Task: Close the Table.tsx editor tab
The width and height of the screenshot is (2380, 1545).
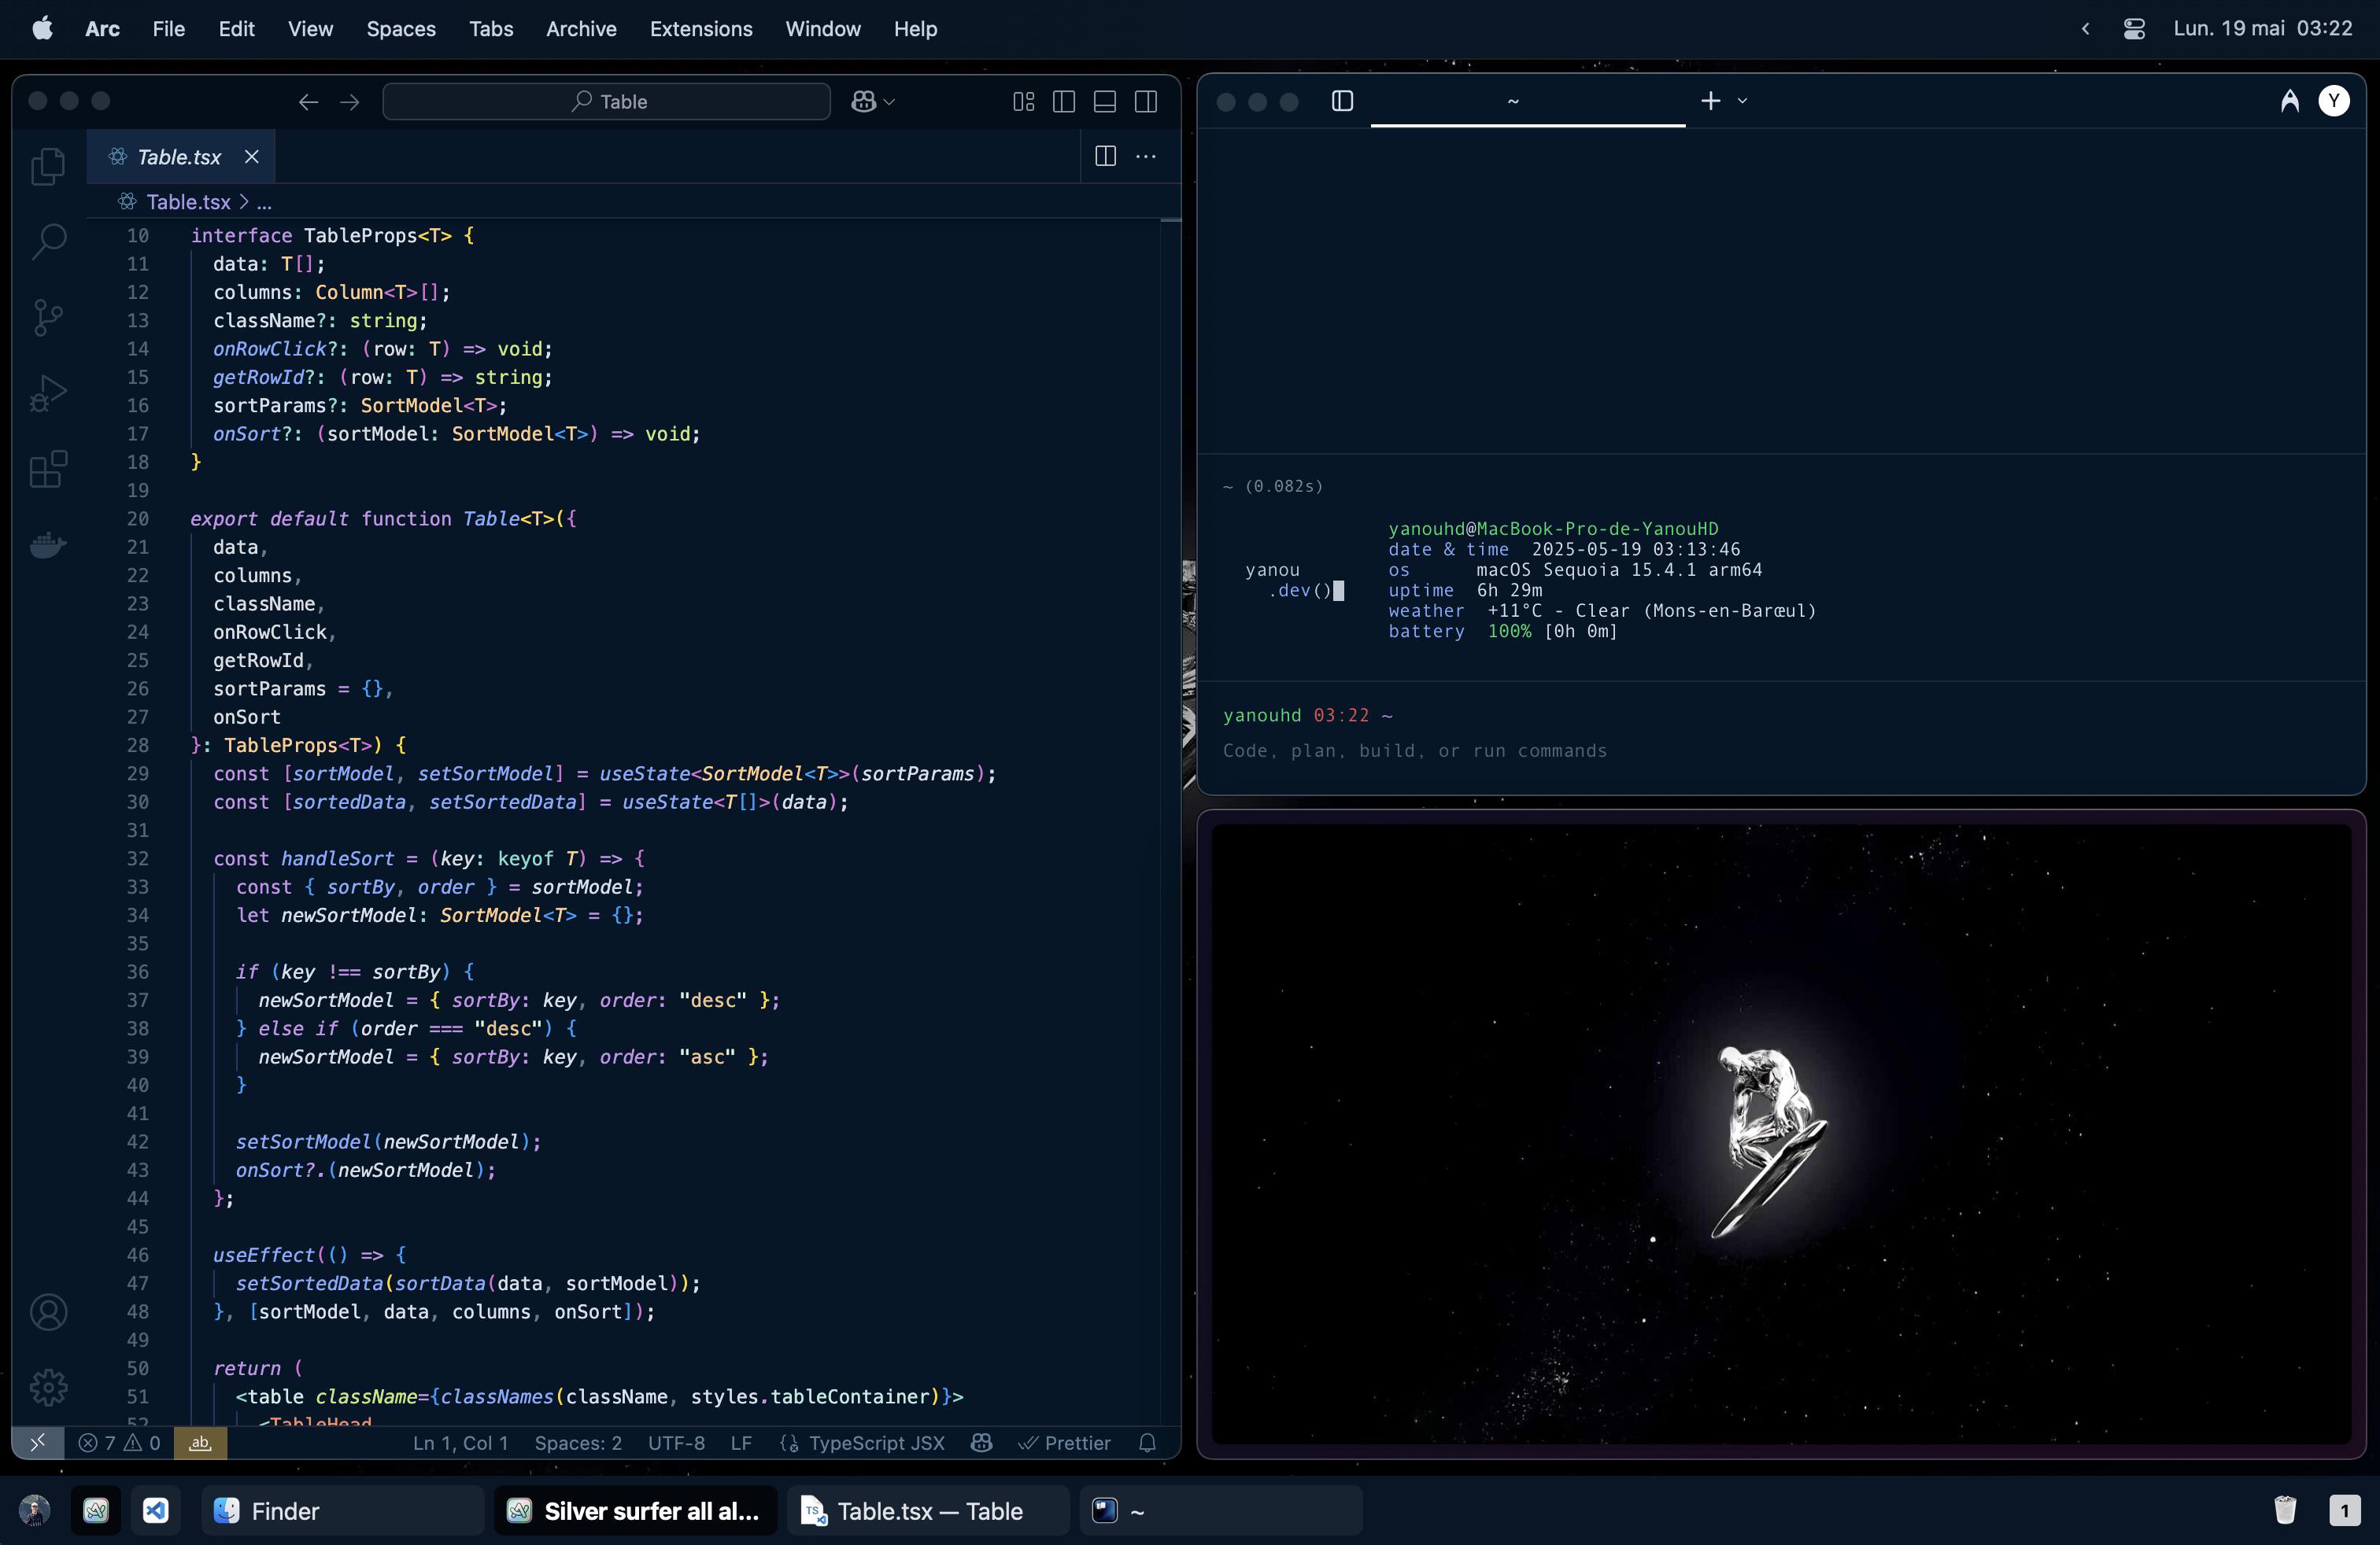Action: pos(252,157)
